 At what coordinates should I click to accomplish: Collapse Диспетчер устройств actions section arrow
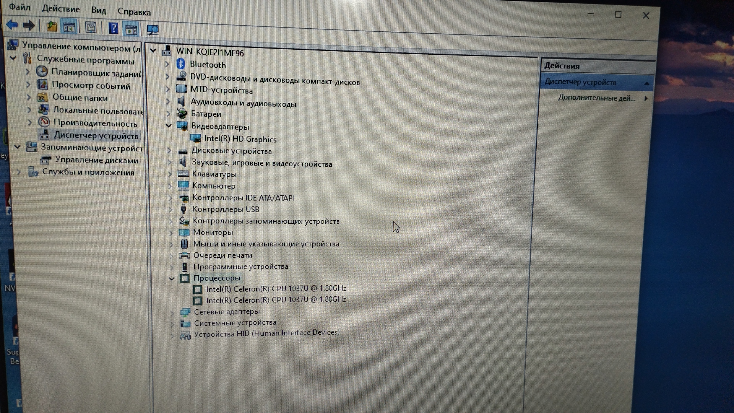(x=646, y=83)
